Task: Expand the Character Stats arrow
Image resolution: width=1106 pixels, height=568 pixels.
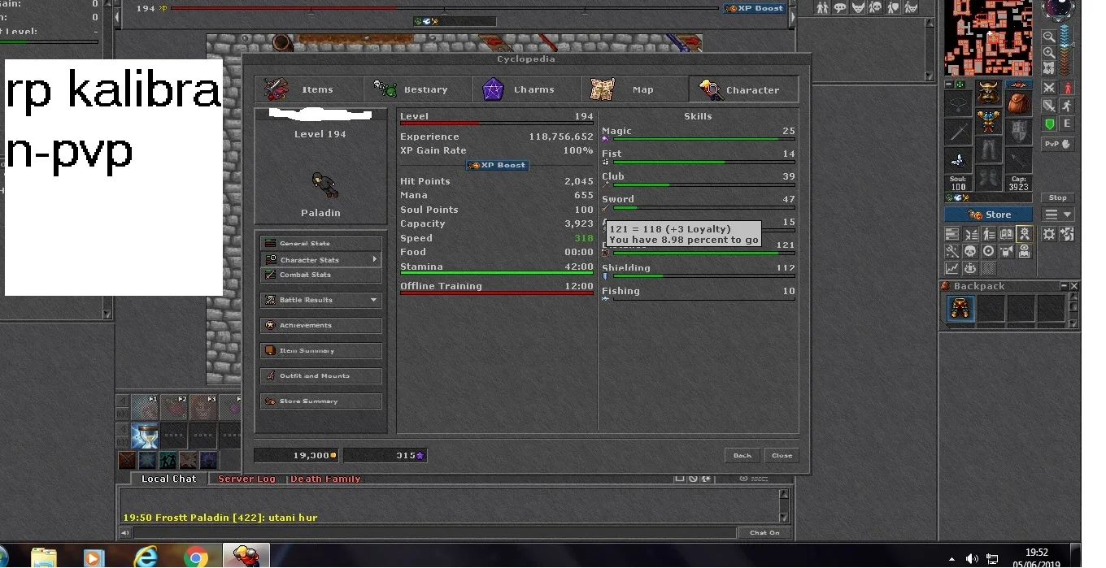Action: click(375, 259)
